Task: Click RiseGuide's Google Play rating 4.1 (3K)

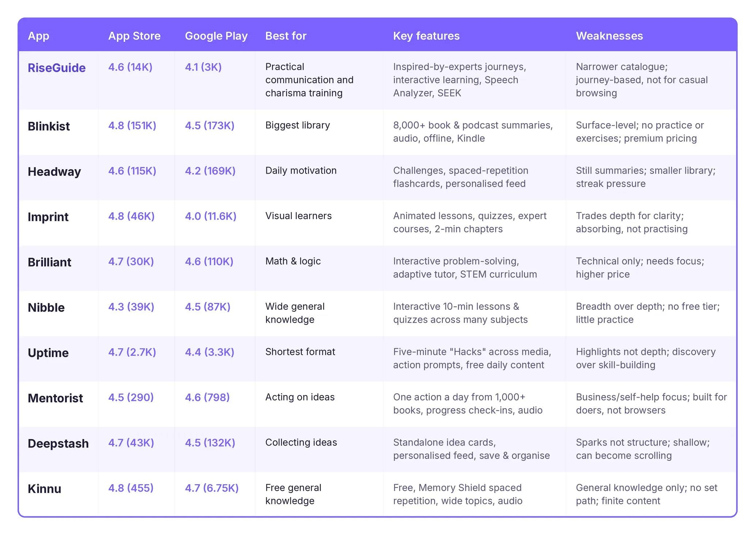Action: tap(203, 67)
